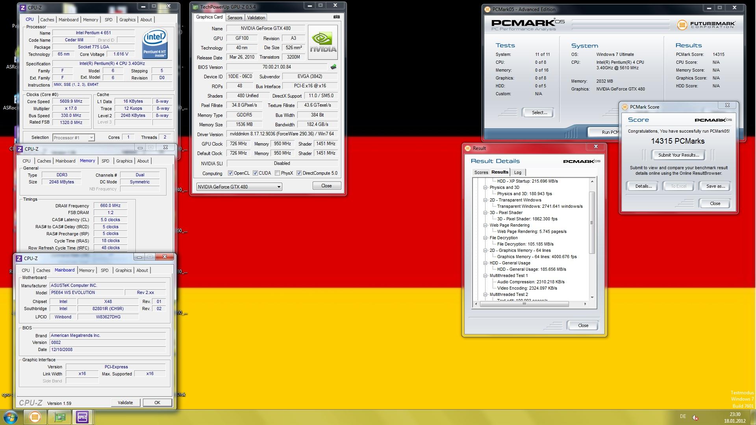756x425 pixels.
Task: Click the NVIDIA logo in GPU-Z
Action: pyautogui.click(x=323, y=42)
